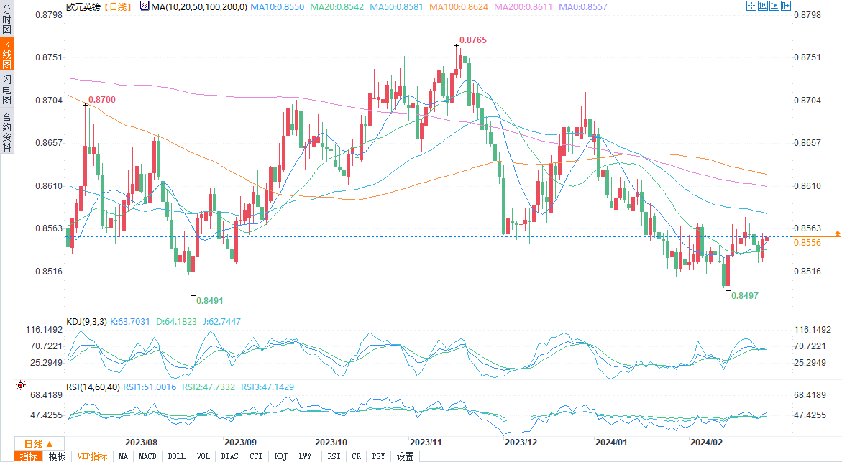Click the orange arrow marker on price axis

(x=837, y=234)
